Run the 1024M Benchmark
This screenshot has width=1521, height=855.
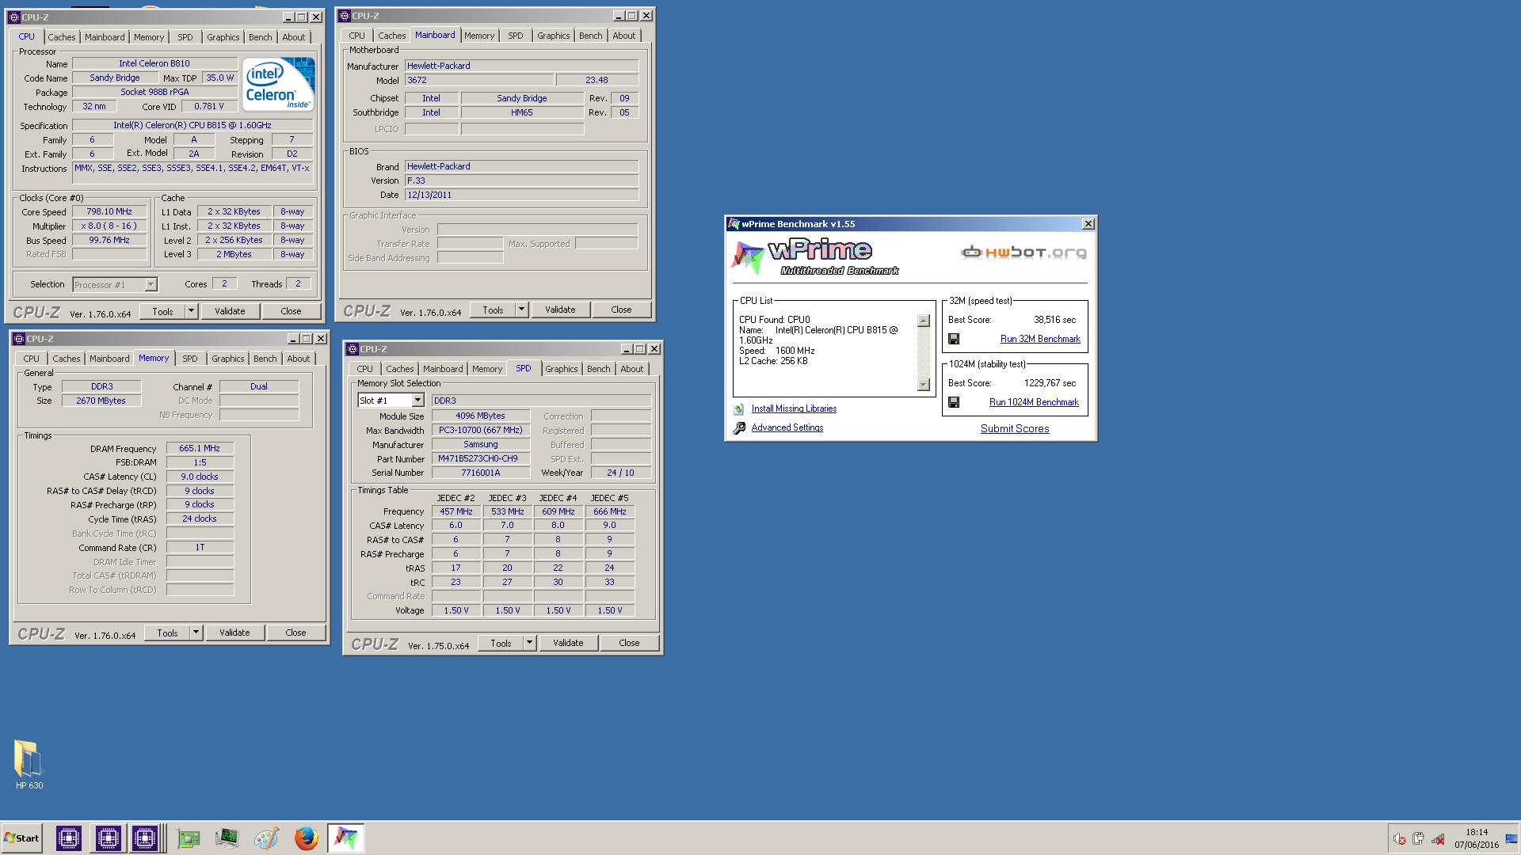[1034, 402]
